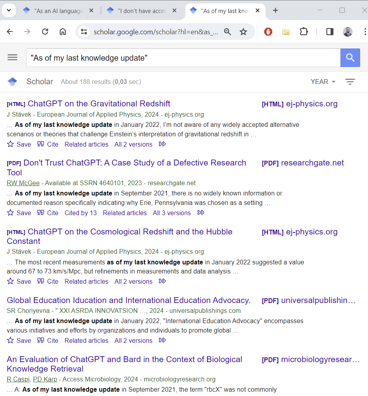Open the first [HTML] ej-physics.org full-text link
368x396 pixels.
click(300, 104)
